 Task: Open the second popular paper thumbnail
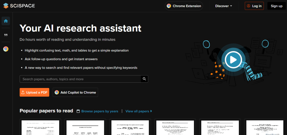[85, 127]
